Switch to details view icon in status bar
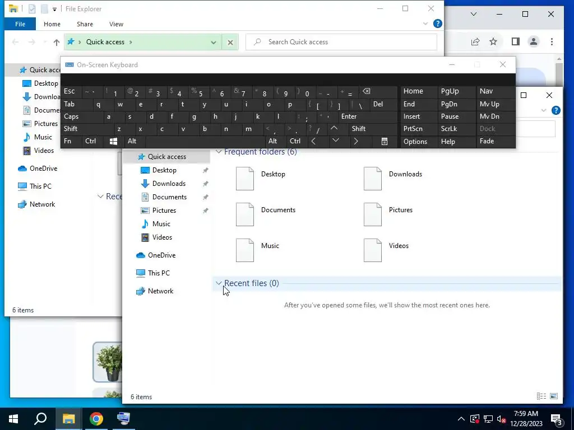The width and height of the screenshot is (574, 430). [x=541, y=396]
